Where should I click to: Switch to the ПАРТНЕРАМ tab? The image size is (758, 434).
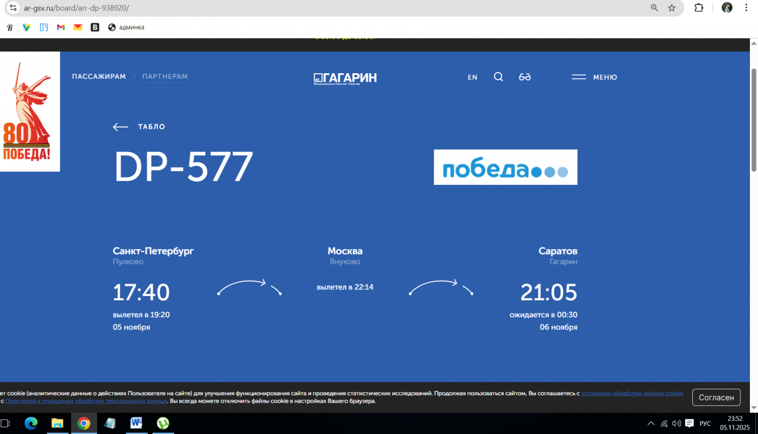coord(165,76)
